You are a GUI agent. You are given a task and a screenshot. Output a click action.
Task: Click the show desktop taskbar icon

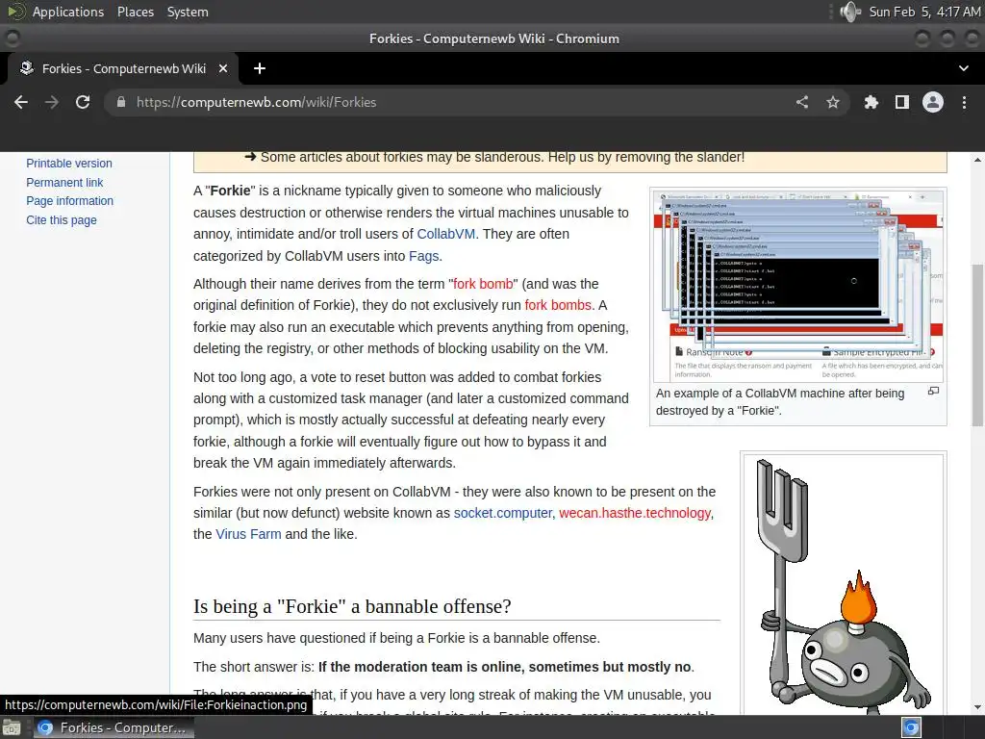(12, 727)
